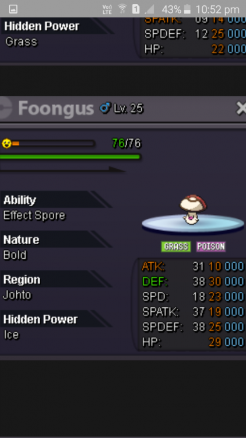246x438 pixels.
Task: Close the Foongus summary panel
Action: click(x=241, y=109)
